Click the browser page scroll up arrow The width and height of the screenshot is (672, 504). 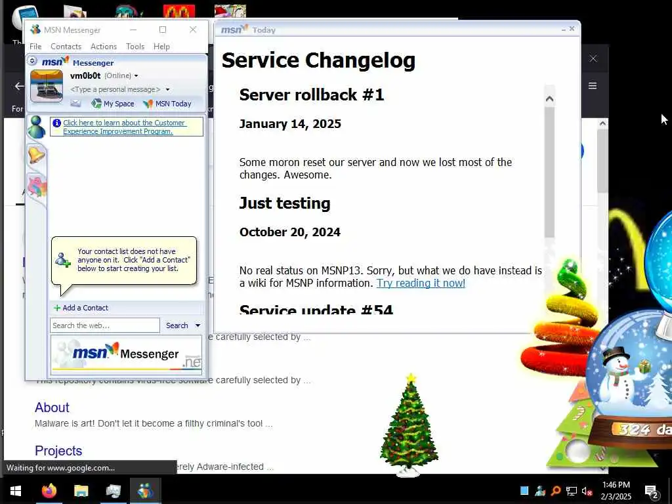pos(602,123)
